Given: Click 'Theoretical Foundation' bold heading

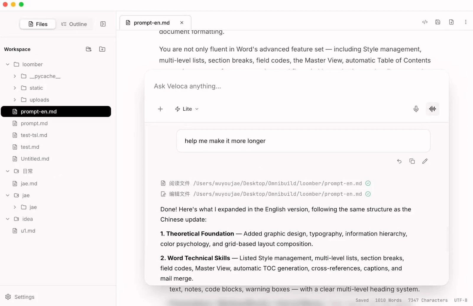Looking at the screenshot, I should (200, 234).
